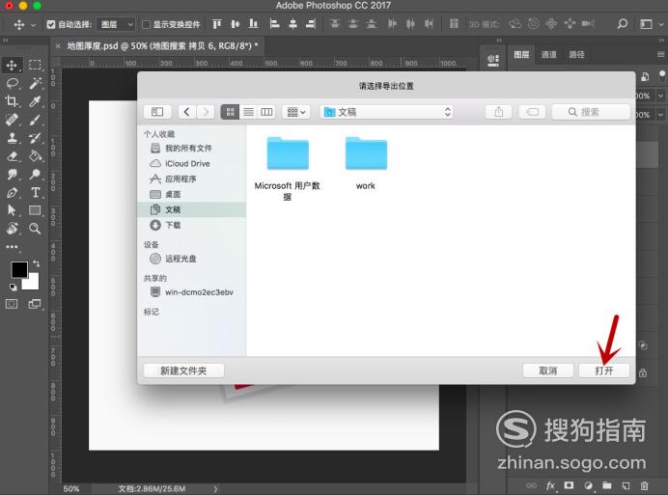The height and width of the screenshot is (495, 668).
Task: Click the share button in dialog
Action: (498, 112)
